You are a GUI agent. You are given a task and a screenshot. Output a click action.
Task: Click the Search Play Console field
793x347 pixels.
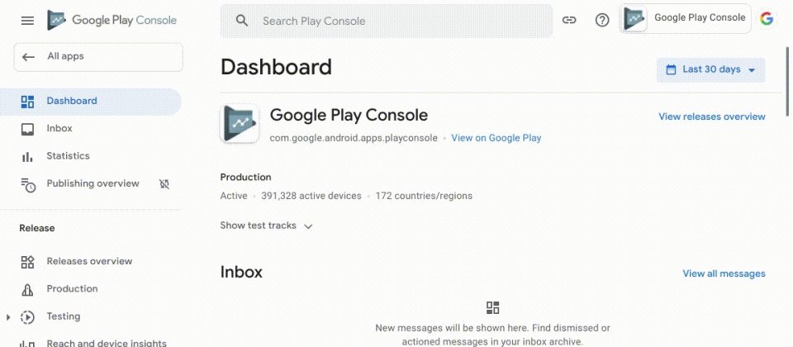[386, 21]
